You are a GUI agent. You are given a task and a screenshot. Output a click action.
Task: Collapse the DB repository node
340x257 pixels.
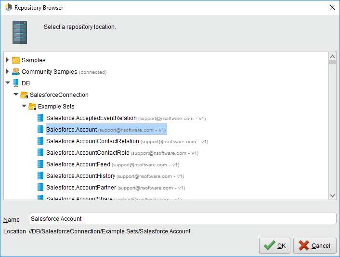point(7,83)
